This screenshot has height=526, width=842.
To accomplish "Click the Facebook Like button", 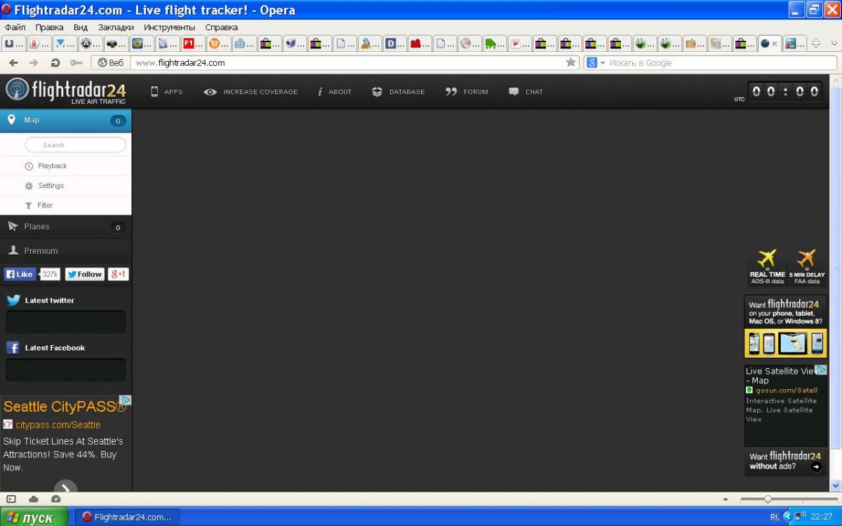I will click(x=20, y=274).
